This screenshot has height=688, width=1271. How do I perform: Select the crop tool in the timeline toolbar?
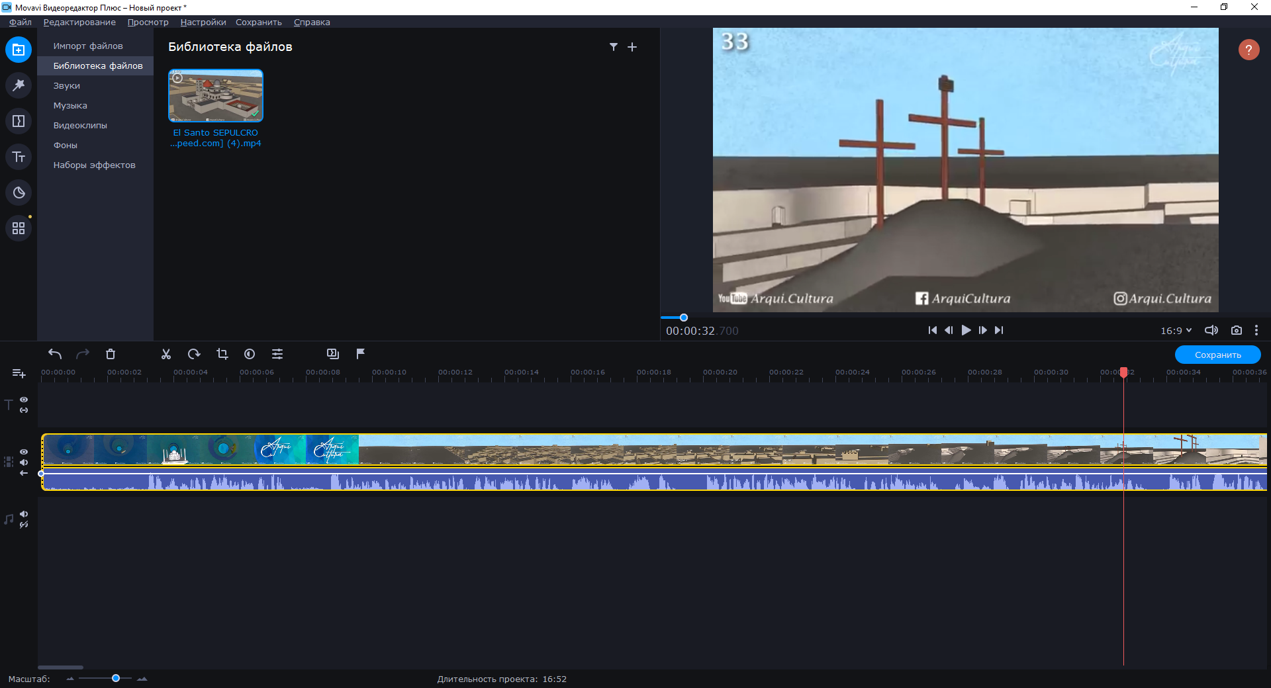[222, 354]
